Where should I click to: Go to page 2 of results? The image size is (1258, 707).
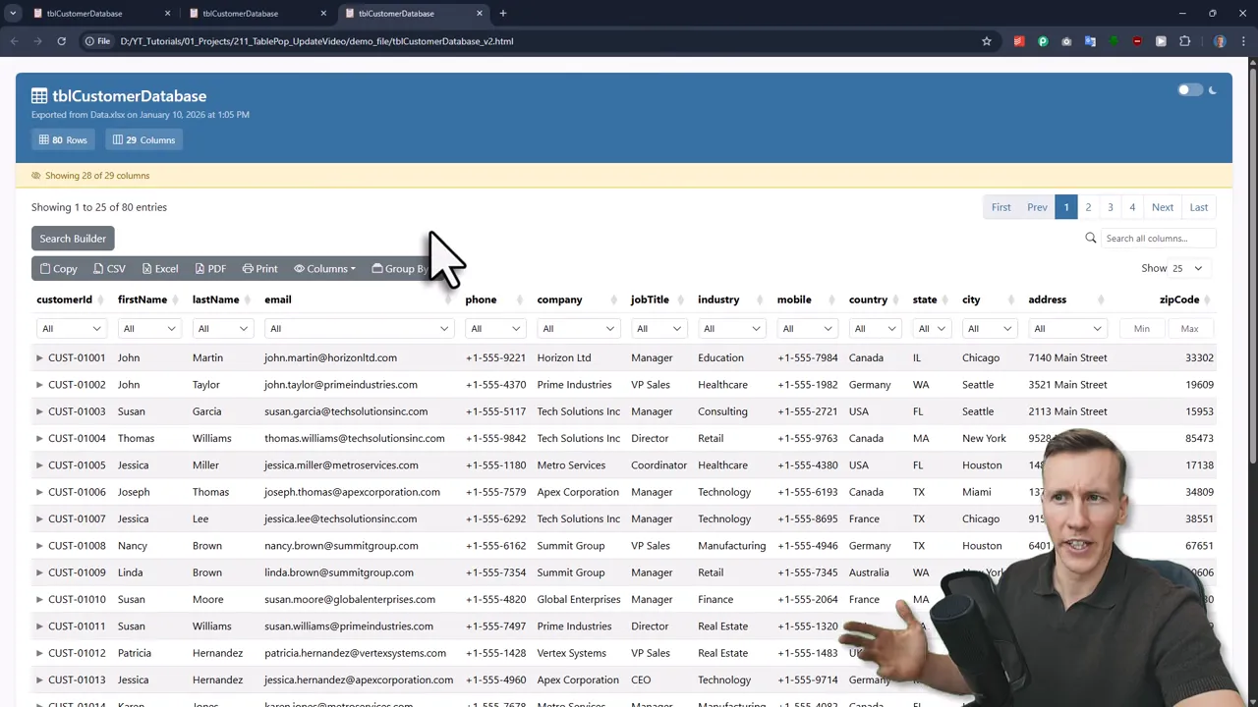point(1088,206)
